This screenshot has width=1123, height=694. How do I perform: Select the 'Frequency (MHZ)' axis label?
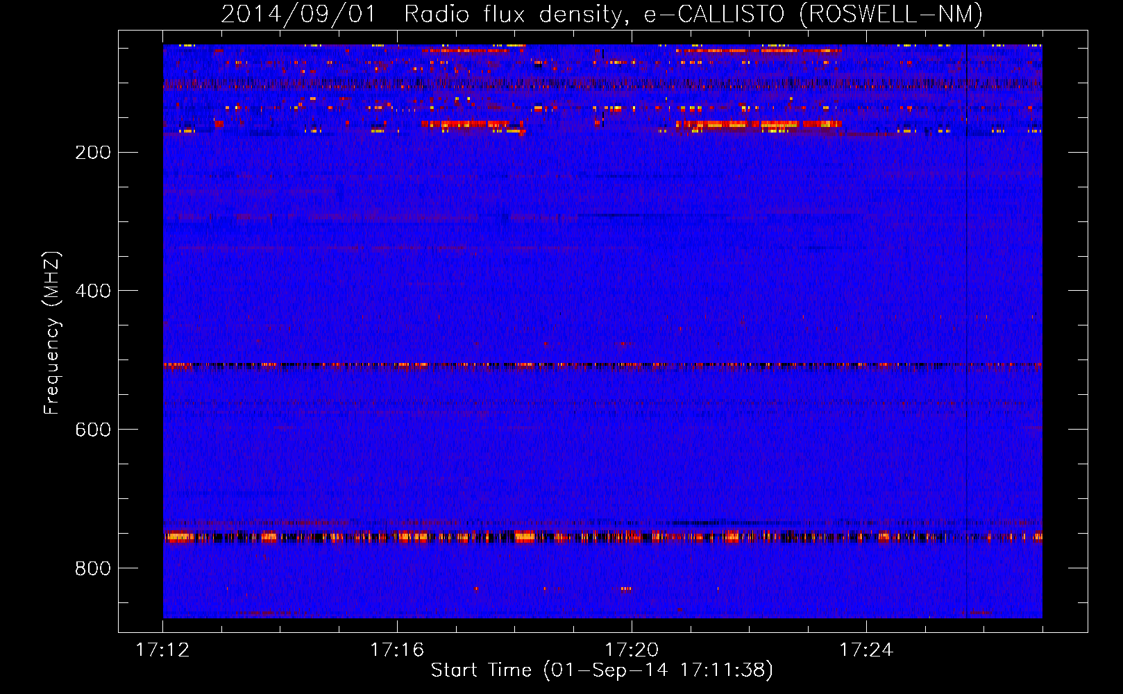click(x=52, y=333)
